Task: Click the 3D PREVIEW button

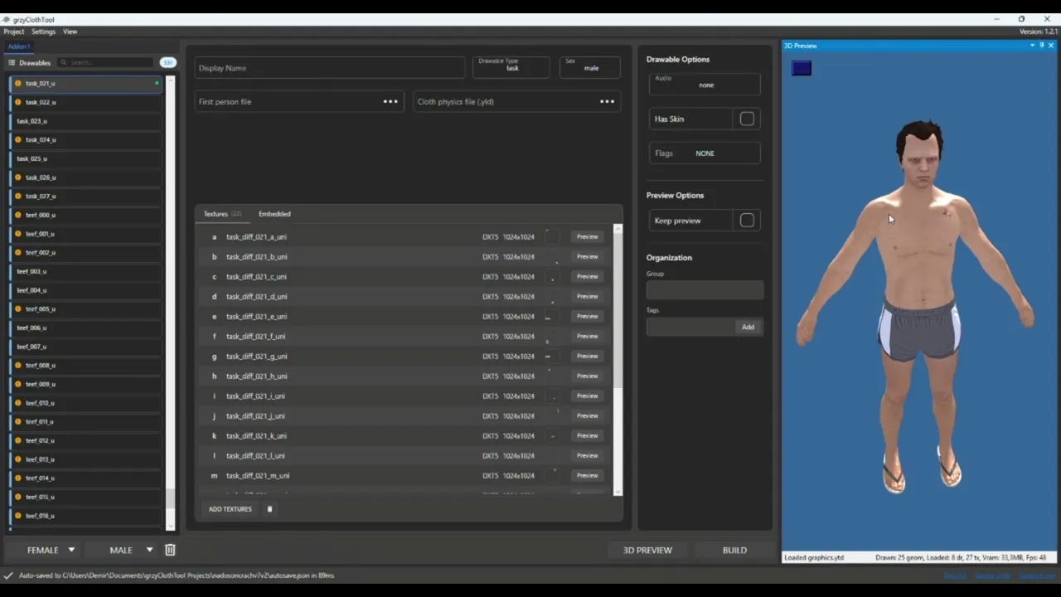Action: pos(647,550)
